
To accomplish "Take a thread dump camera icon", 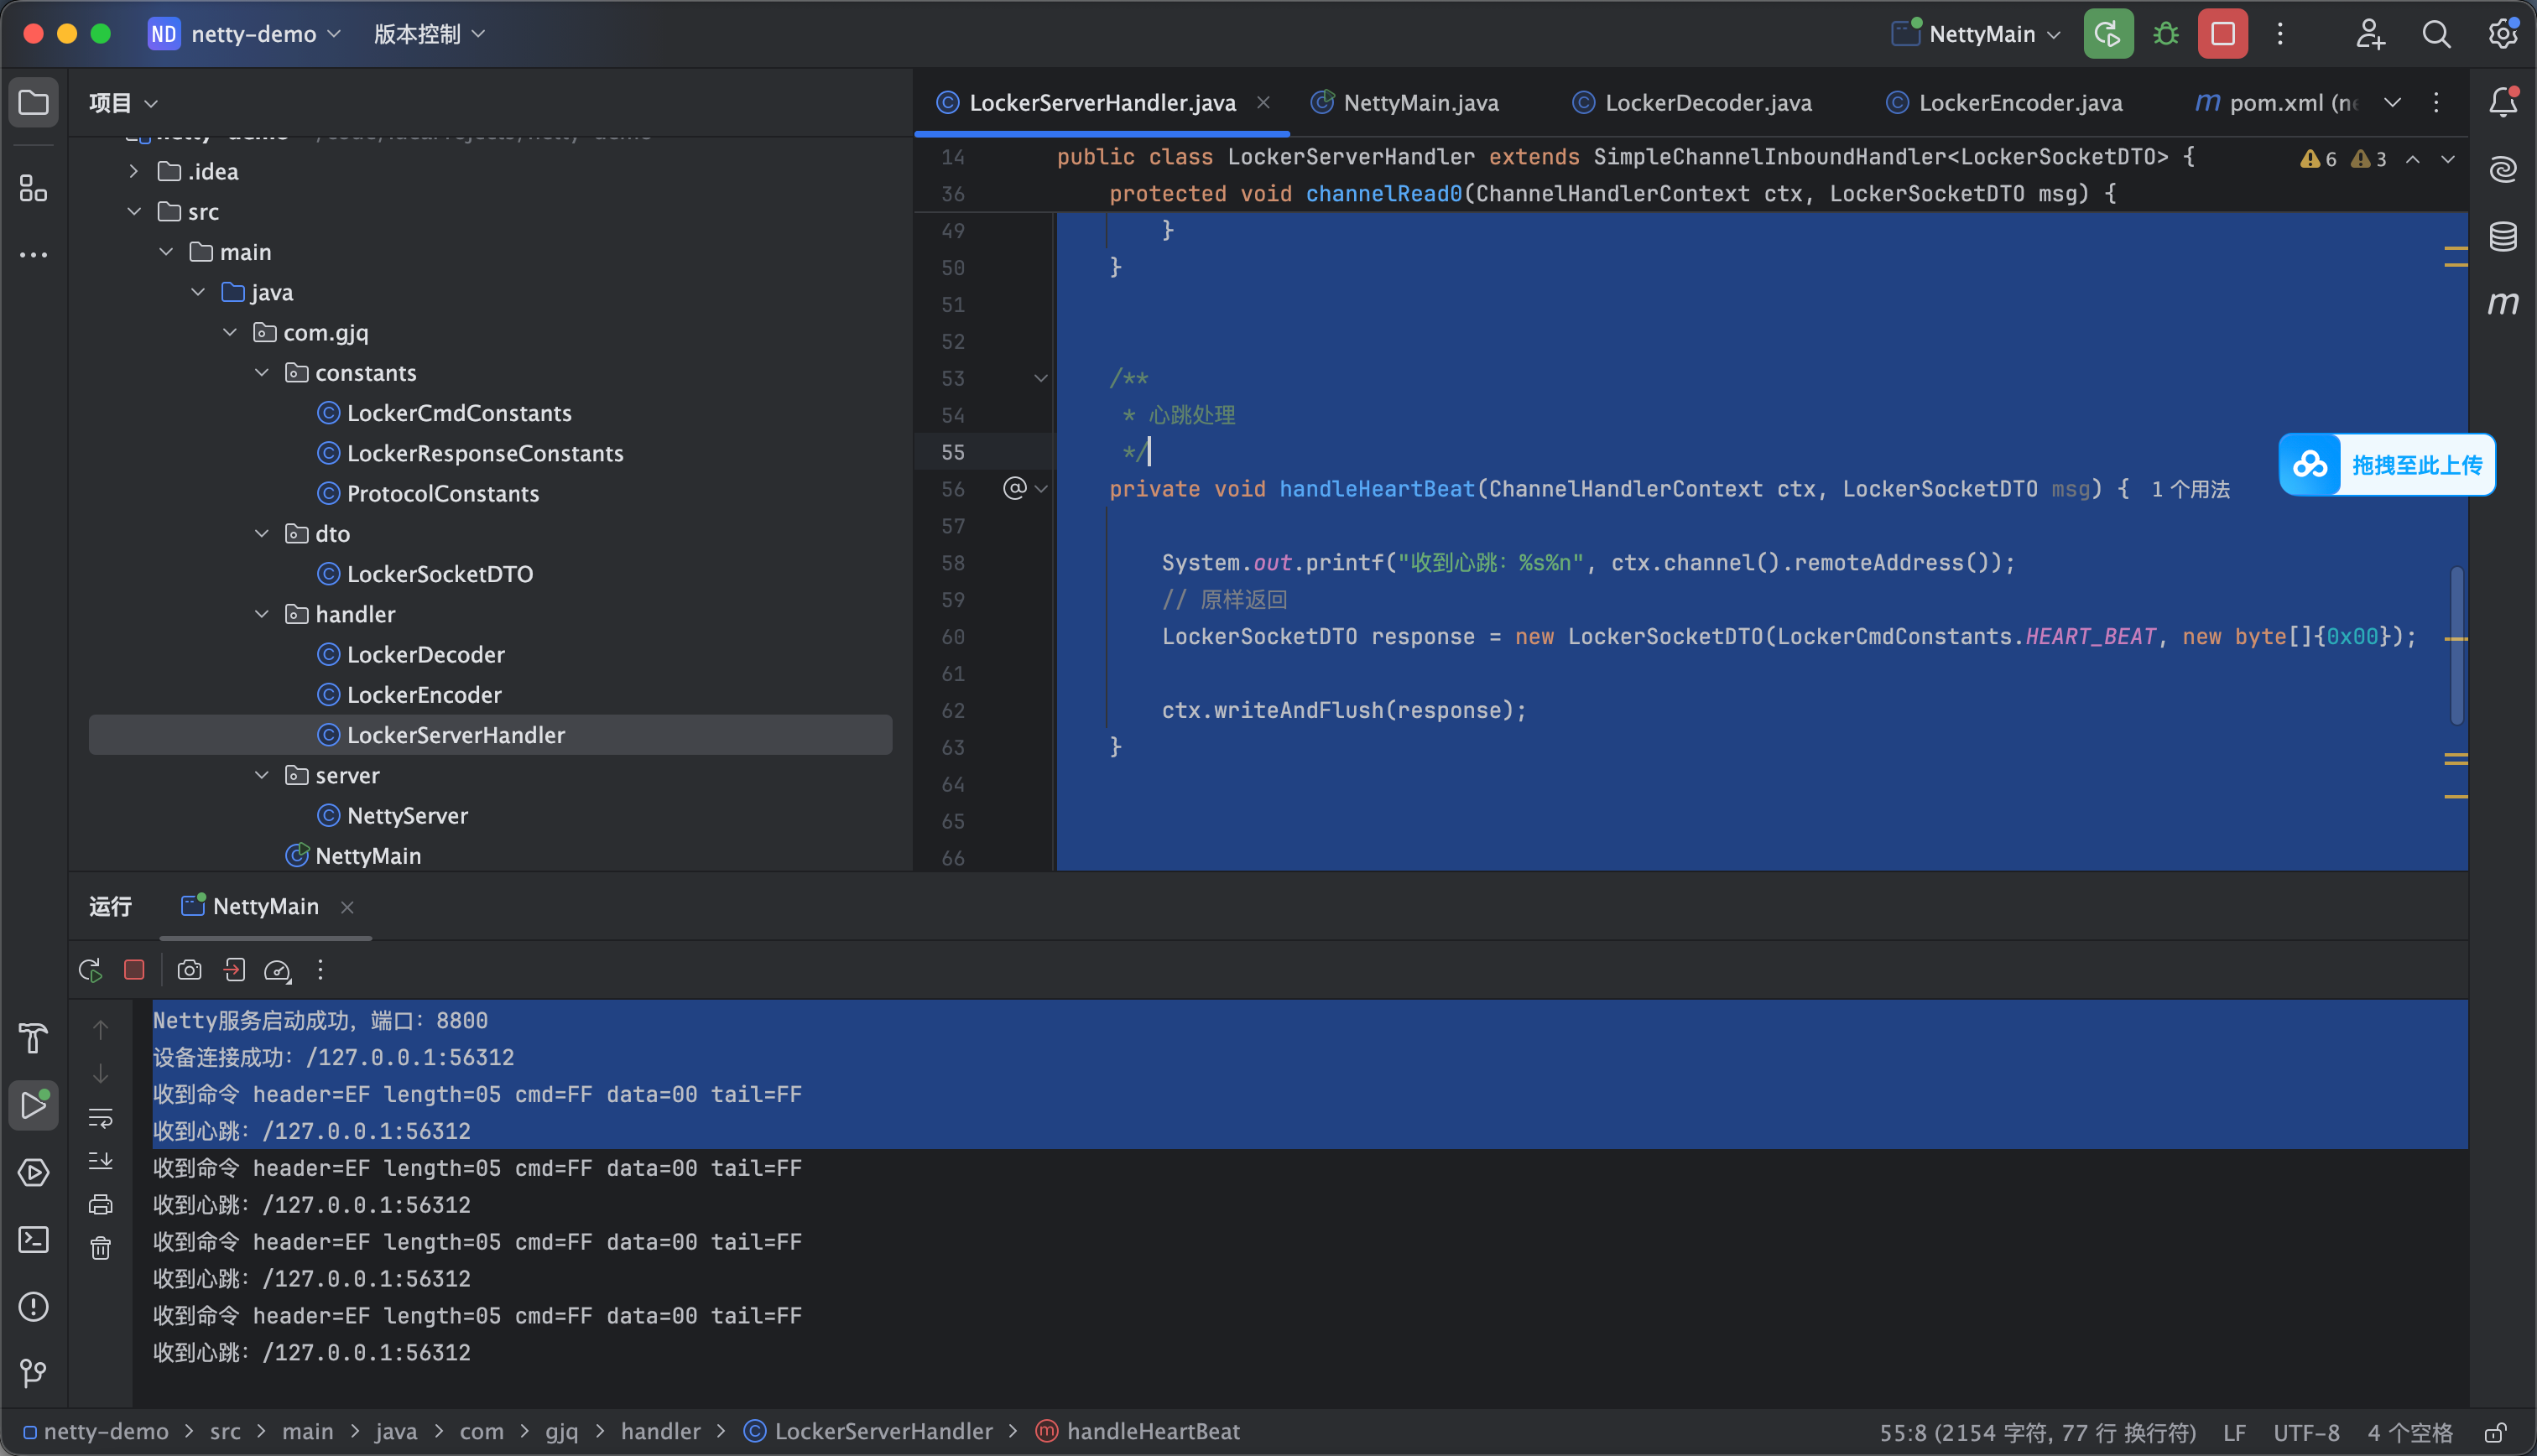I will coord(189,970).
